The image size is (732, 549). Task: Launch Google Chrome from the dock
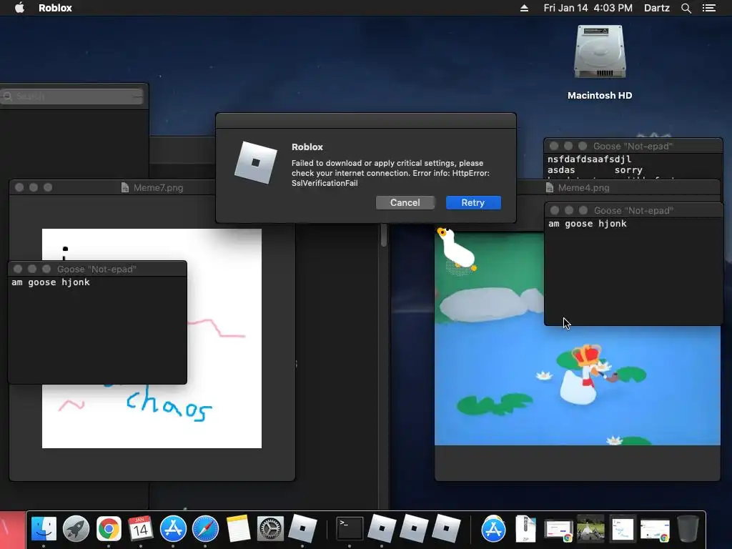pos(109,529)
